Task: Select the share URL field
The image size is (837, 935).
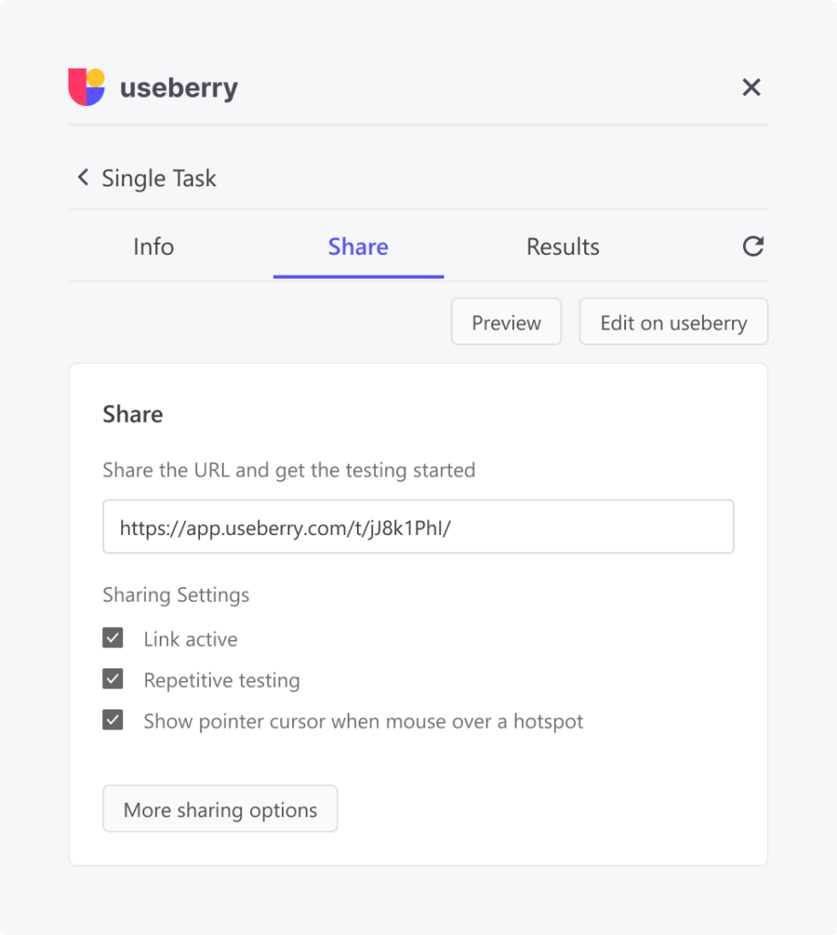Action: click(x=418, y=527)
